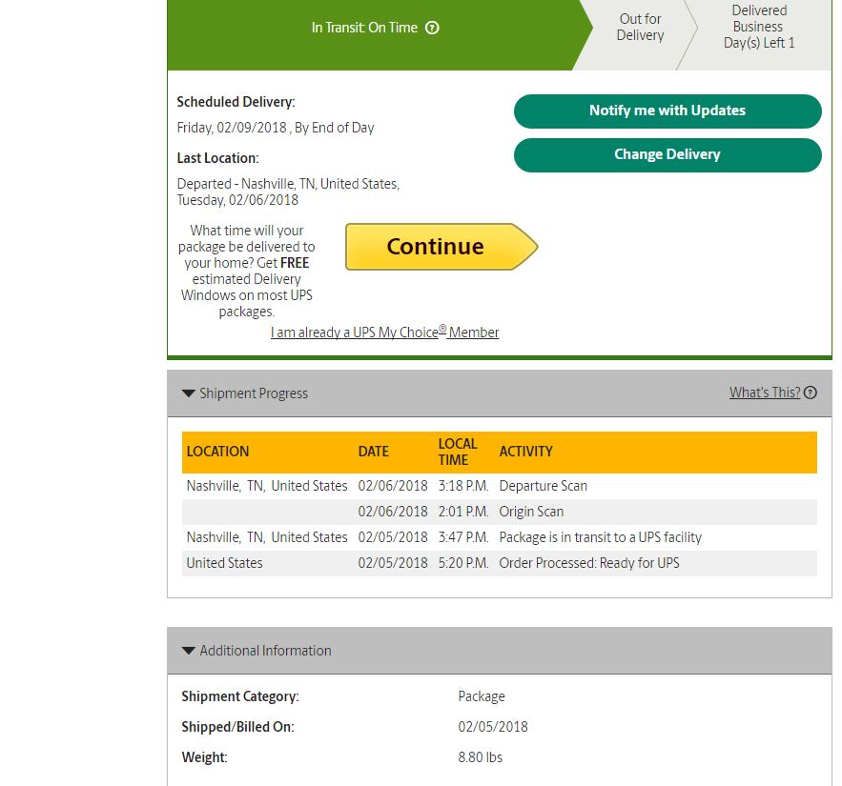Click the Change Delivery button
The image size is (842, 786).
tap(667, 155)
